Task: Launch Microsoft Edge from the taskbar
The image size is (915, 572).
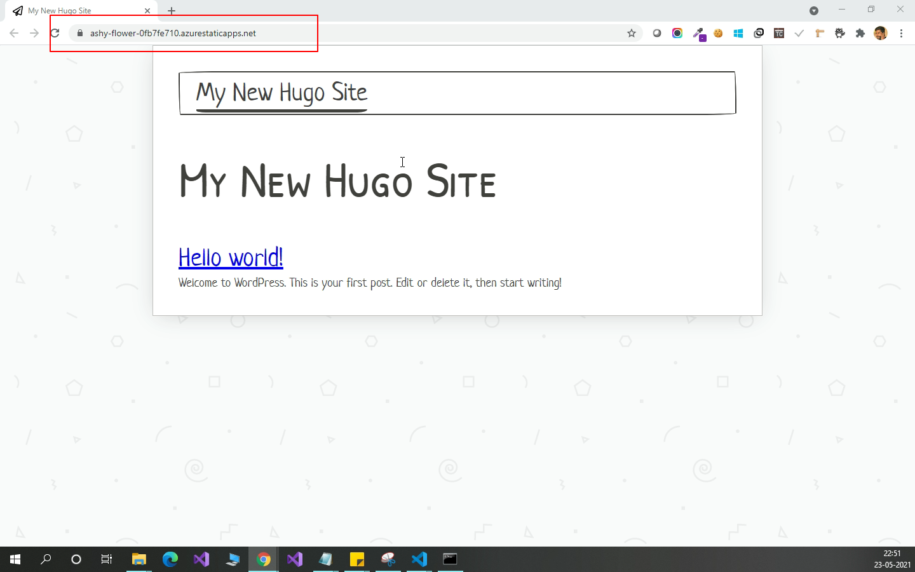Action: point(170,559)
